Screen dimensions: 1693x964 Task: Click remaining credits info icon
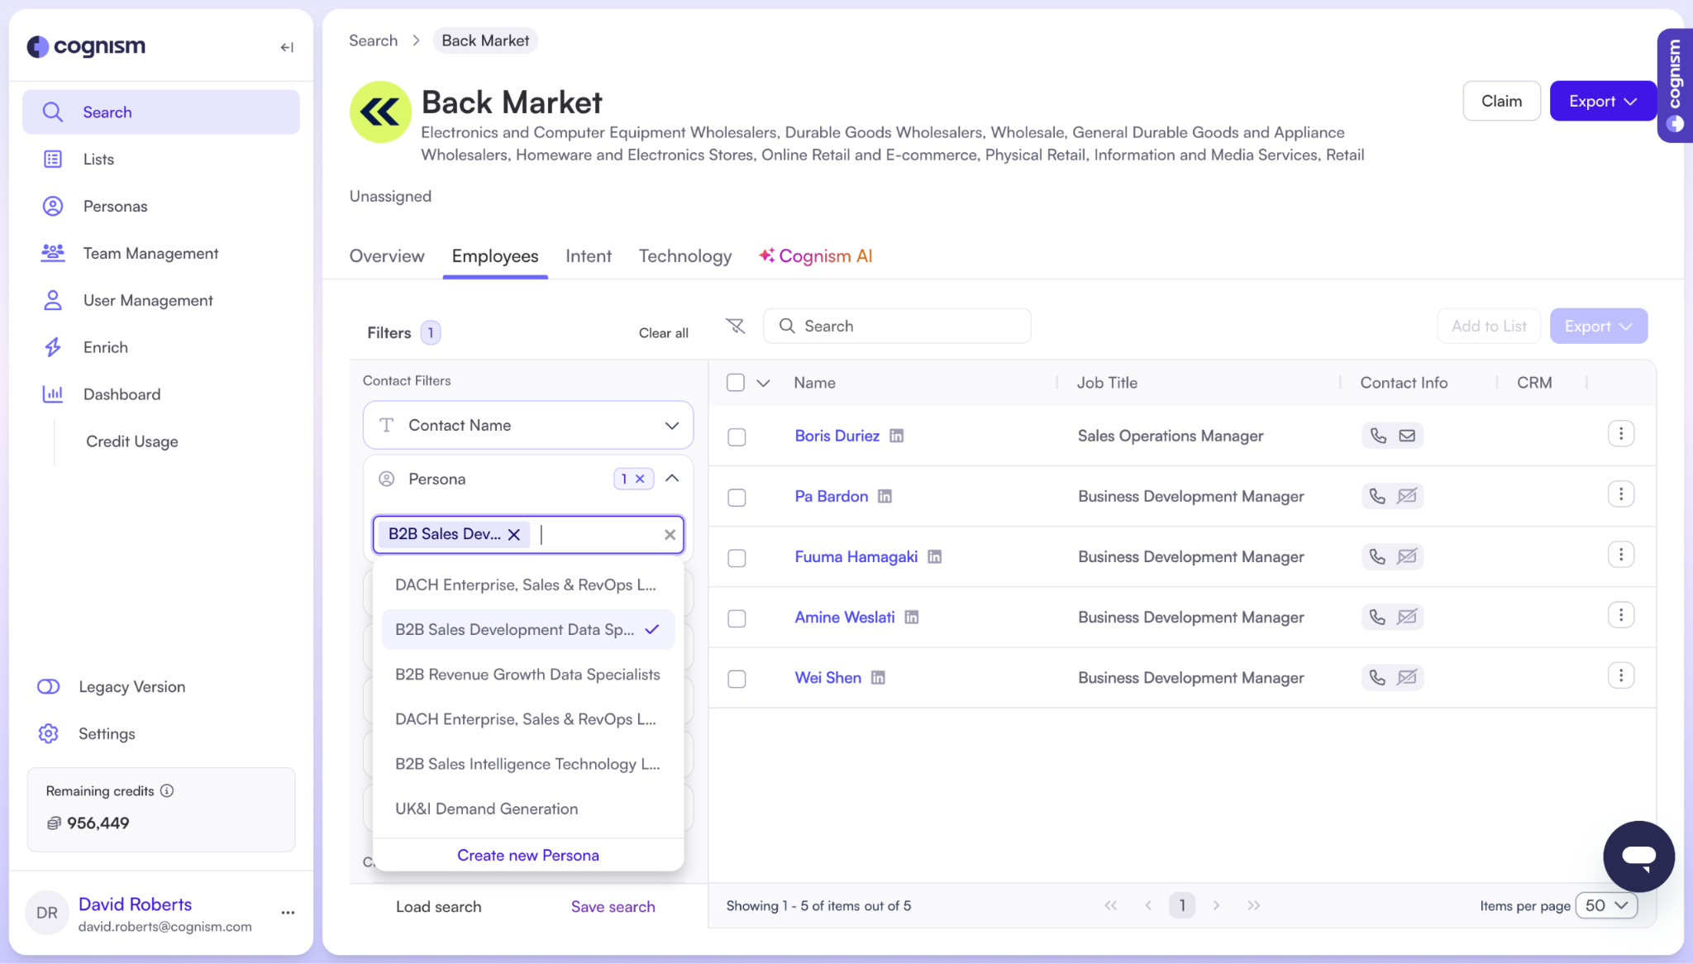[x=167, y=790]
